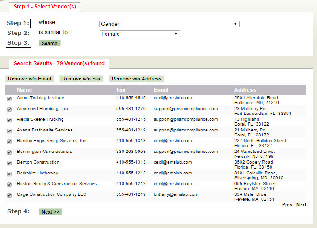
Task: Uncheck the Acme Training Institute checkbox
Action: (x=9, y=99)
